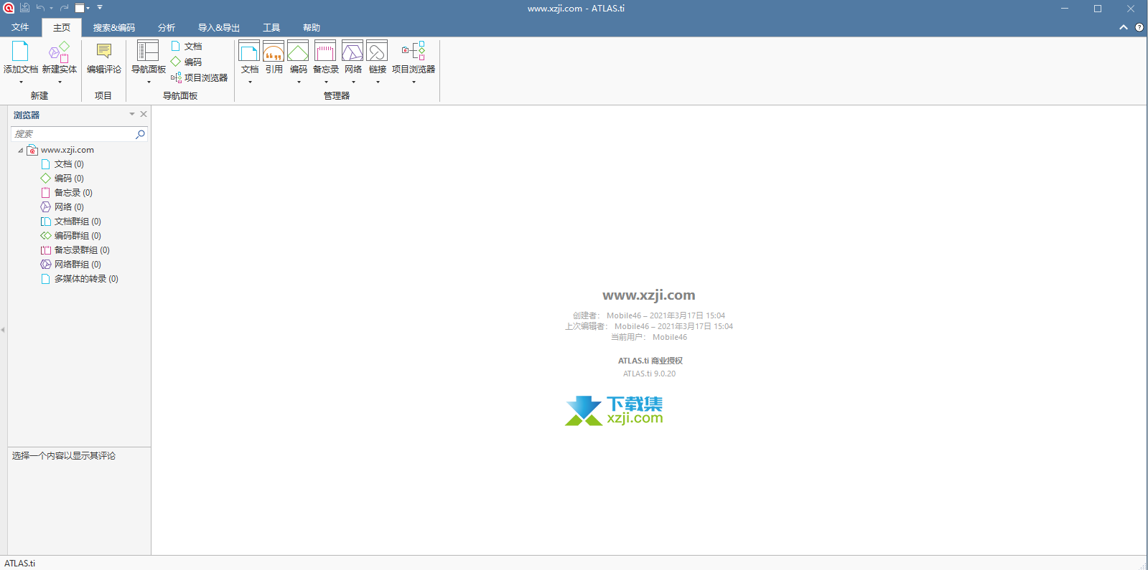Click the comment area text 选择一个内容以显示其评论
The height and width of the screenshot is (570, 1148).
(x=64, y=456)
